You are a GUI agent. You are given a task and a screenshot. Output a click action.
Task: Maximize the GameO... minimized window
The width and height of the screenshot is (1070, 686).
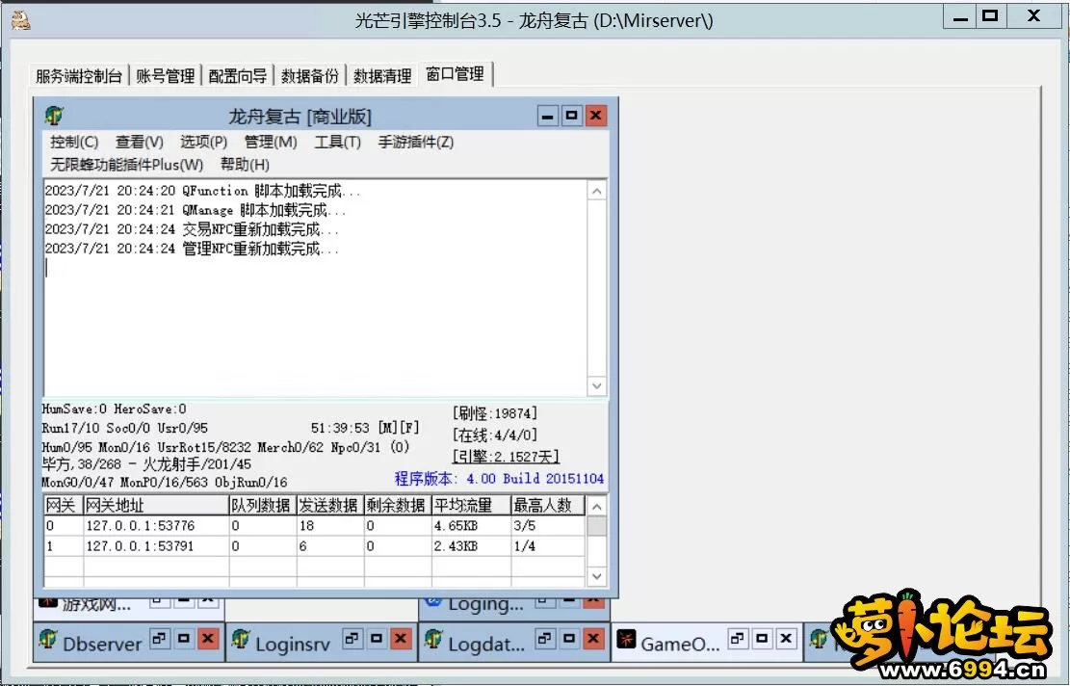(x=762, y=639)
